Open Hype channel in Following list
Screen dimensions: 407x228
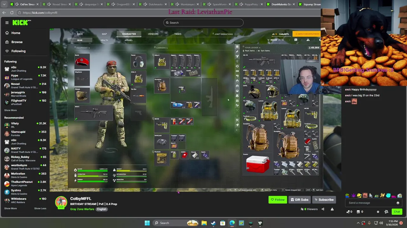[25, 77]
